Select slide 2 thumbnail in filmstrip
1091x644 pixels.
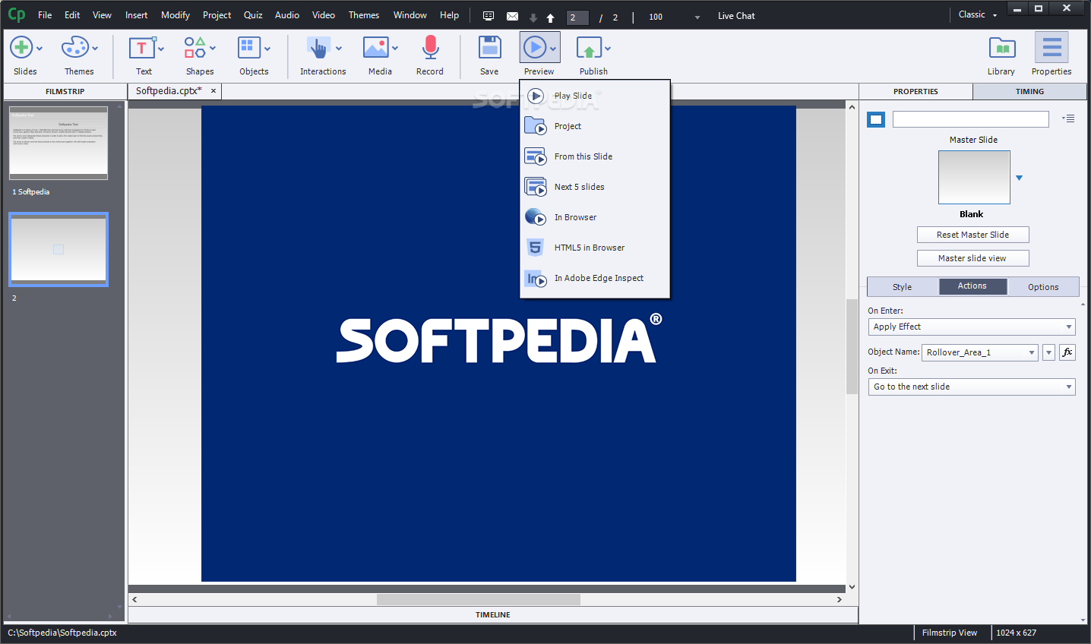coord(59,250)
